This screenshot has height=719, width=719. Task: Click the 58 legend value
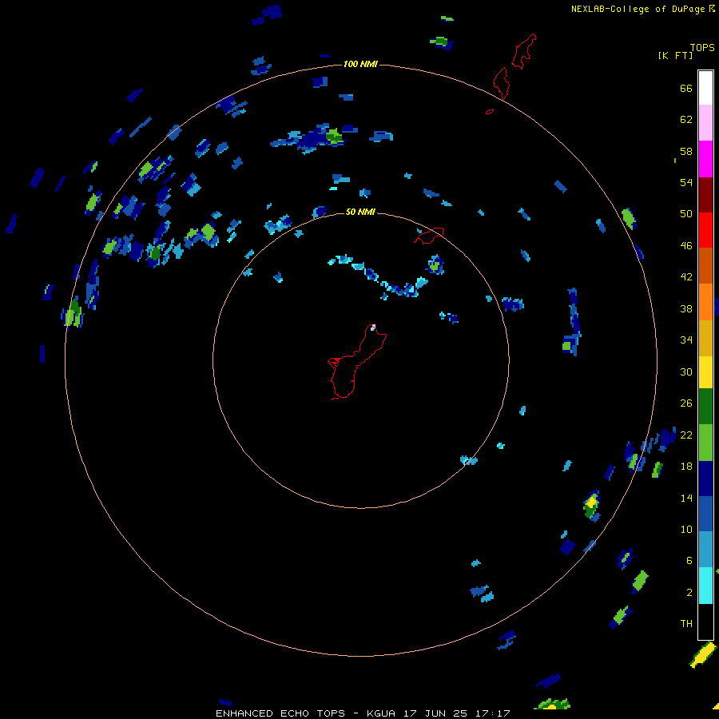[686, 151]
